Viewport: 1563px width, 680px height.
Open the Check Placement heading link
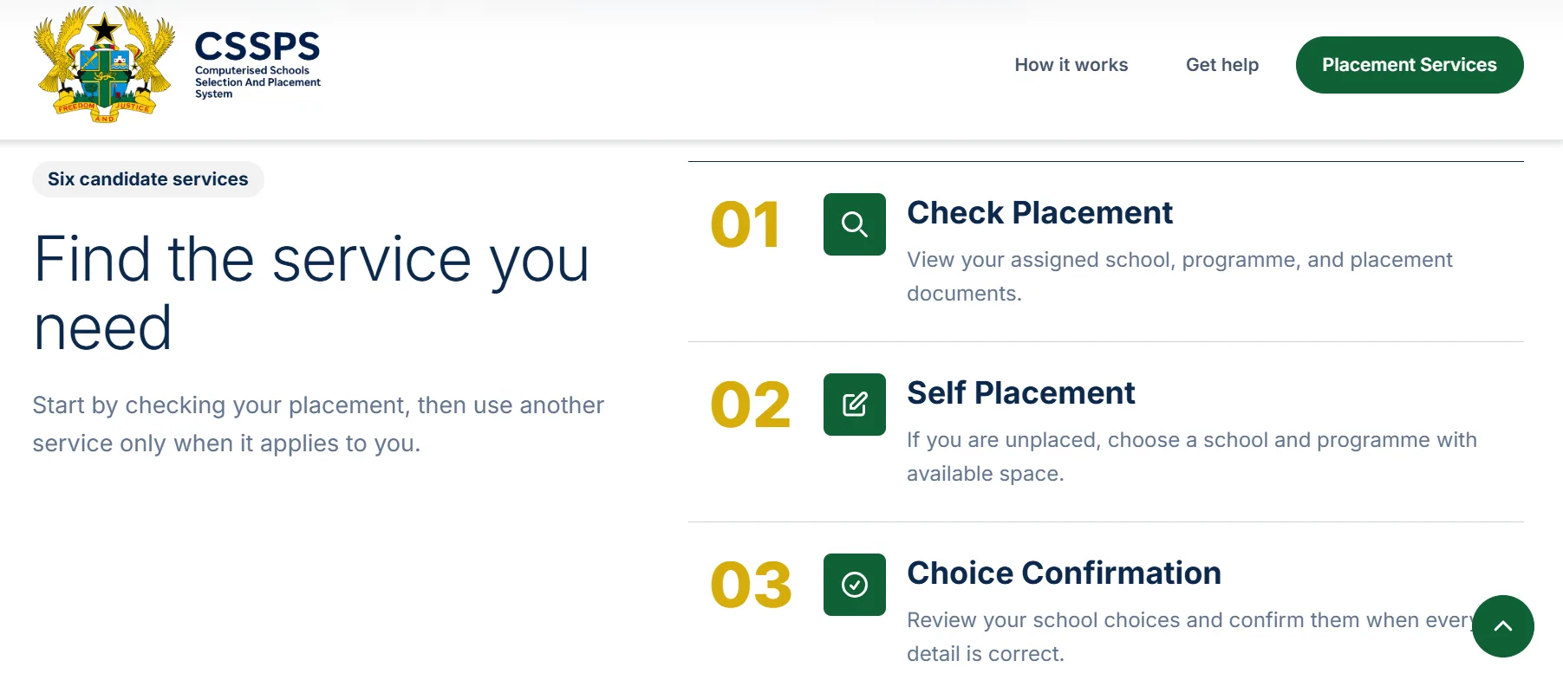pyautogui.click(x=1039, y=213)
